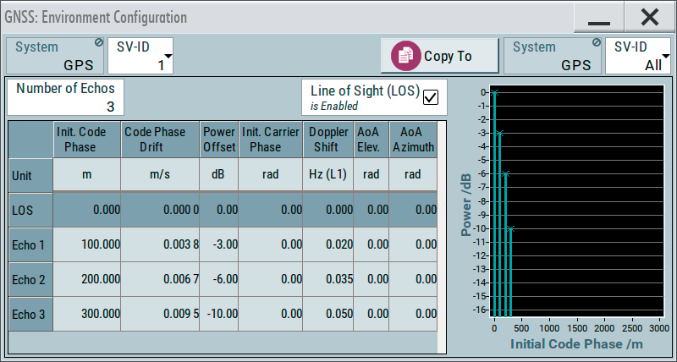
Task: Select Echo 3 Doppler Shift value 0.050
Action: [328, 315]
